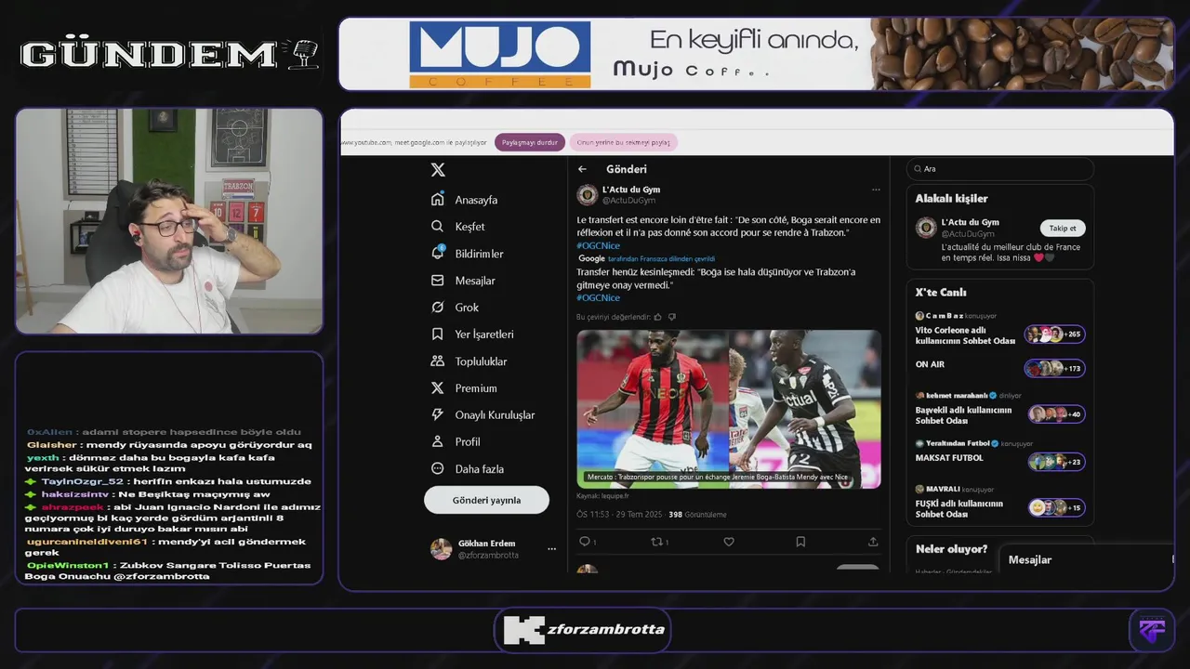
Task: Click the Neler oluyor? heading
Action: click(x=952, y=549)
